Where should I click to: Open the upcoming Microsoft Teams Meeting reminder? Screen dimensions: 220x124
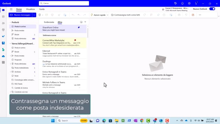click(x=175, y=9)
